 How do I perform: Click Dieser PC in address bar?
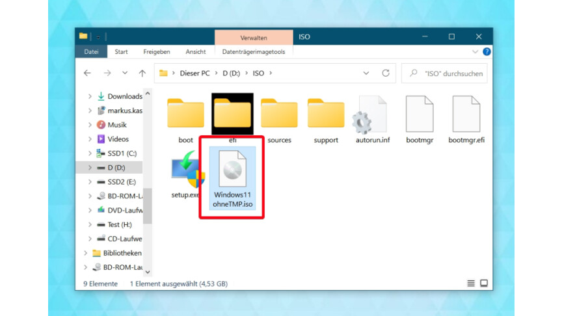coord(194,73)
